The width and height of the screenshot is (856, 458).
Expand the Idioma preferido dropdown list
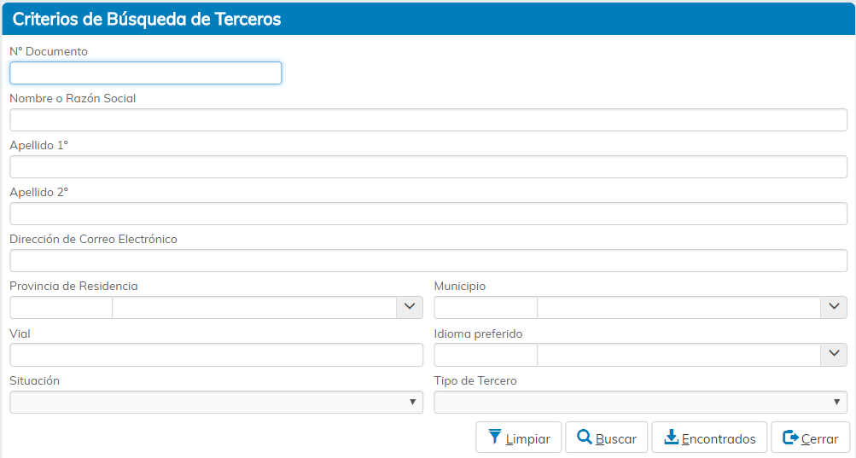(x=834, y=354)
